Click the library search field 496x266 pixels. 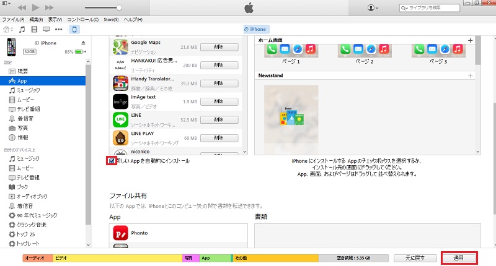point(430,7)
